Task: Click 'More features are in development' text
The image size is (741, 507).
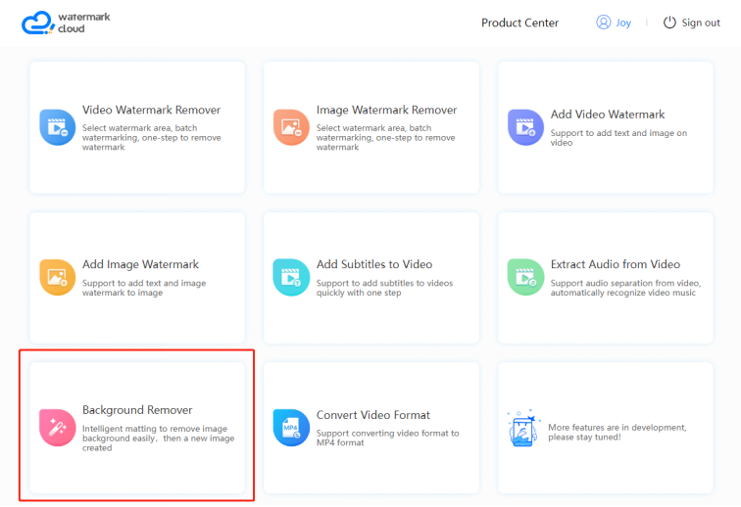Action: [x=617, y=432]
